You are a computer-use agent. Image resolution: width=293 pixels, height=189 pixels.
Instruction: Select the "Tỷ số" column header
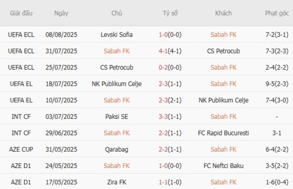pos(170,13)
